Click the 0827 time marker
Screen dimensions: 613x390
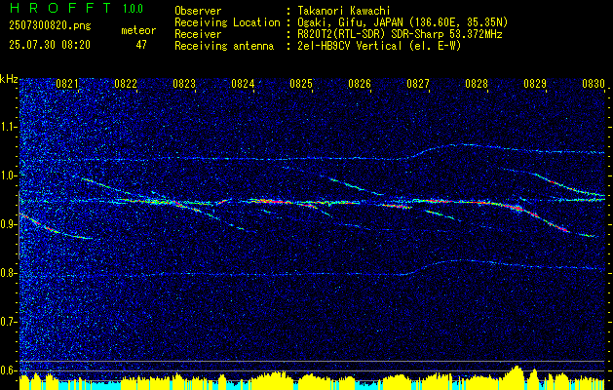(418, 84)
